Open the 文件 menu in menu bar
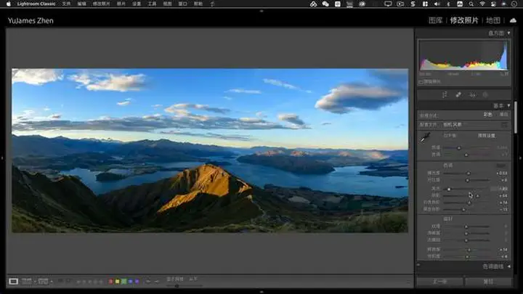The height and width of the screenshot is (294, 523). (x=67, y=4)
